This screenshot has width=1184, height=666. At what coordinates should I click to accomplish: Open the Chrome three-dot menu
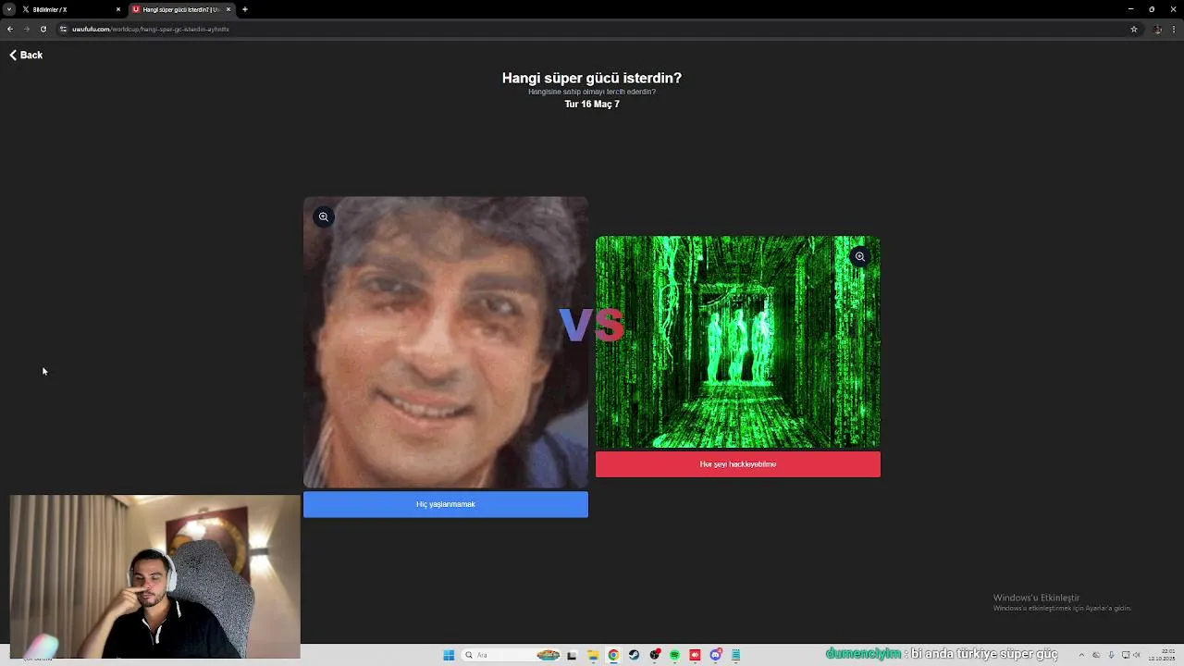1174,29
